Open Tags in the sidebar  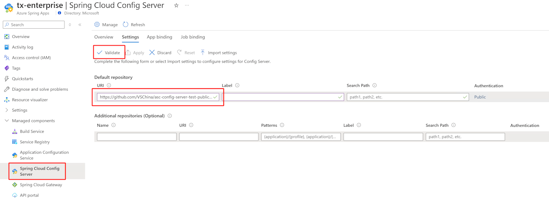[x=16, y=68]
